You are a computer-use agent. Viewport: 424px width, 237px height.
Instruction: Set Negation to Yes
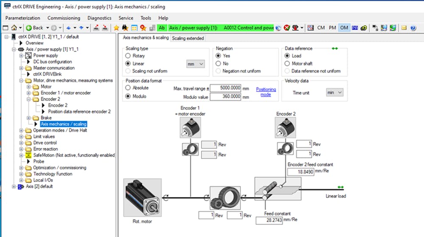(218, 56)
